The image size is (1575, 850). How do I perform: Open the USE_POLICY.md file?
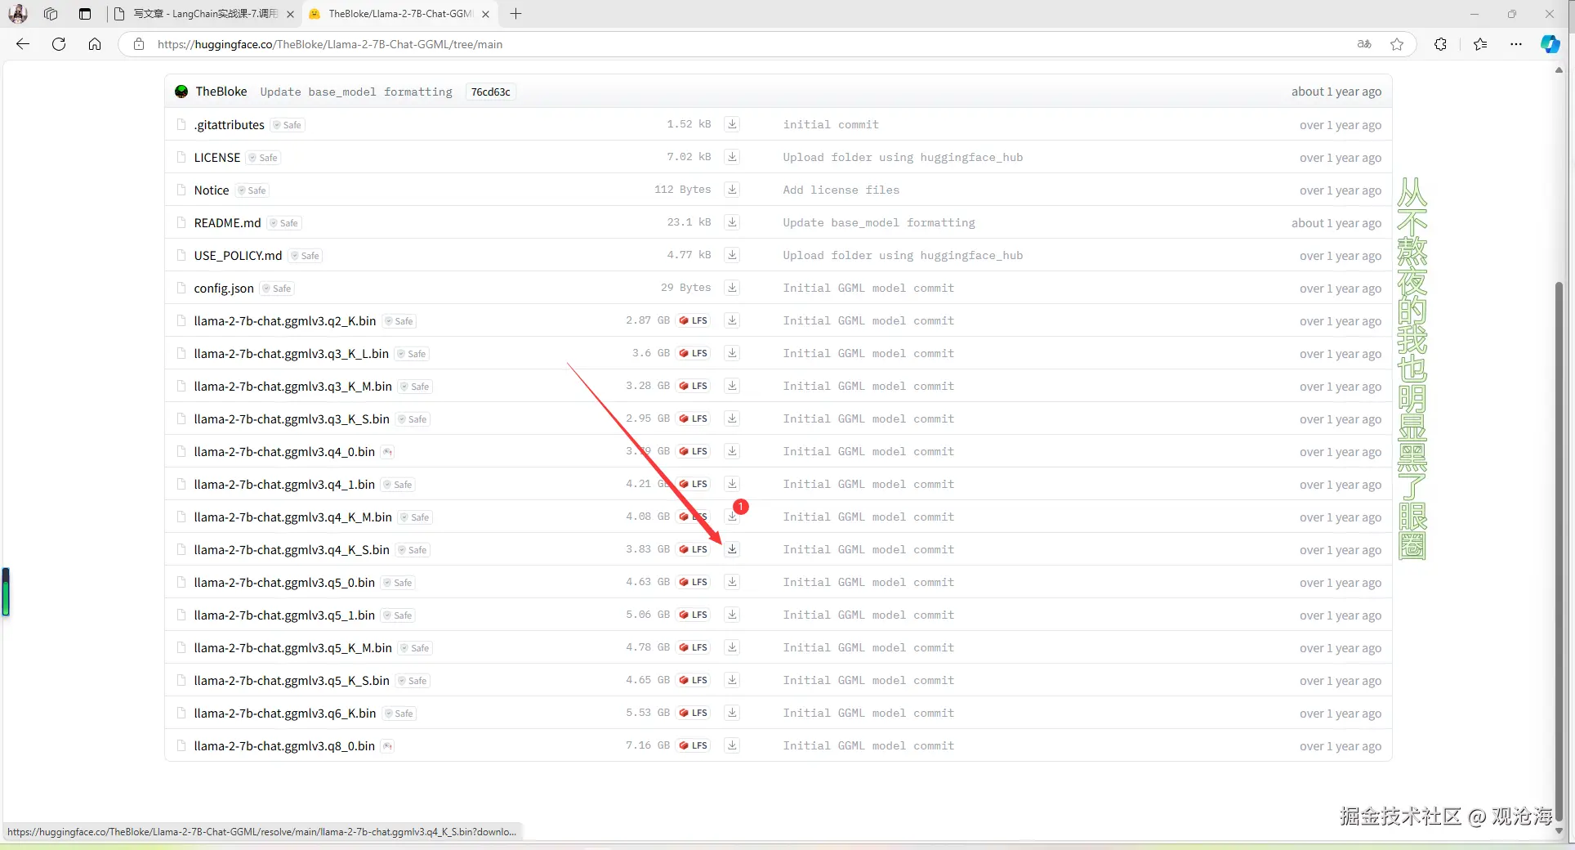(x=238, y=255)
